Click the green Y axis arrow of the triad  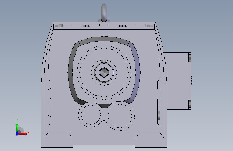[x=17, y=128]
